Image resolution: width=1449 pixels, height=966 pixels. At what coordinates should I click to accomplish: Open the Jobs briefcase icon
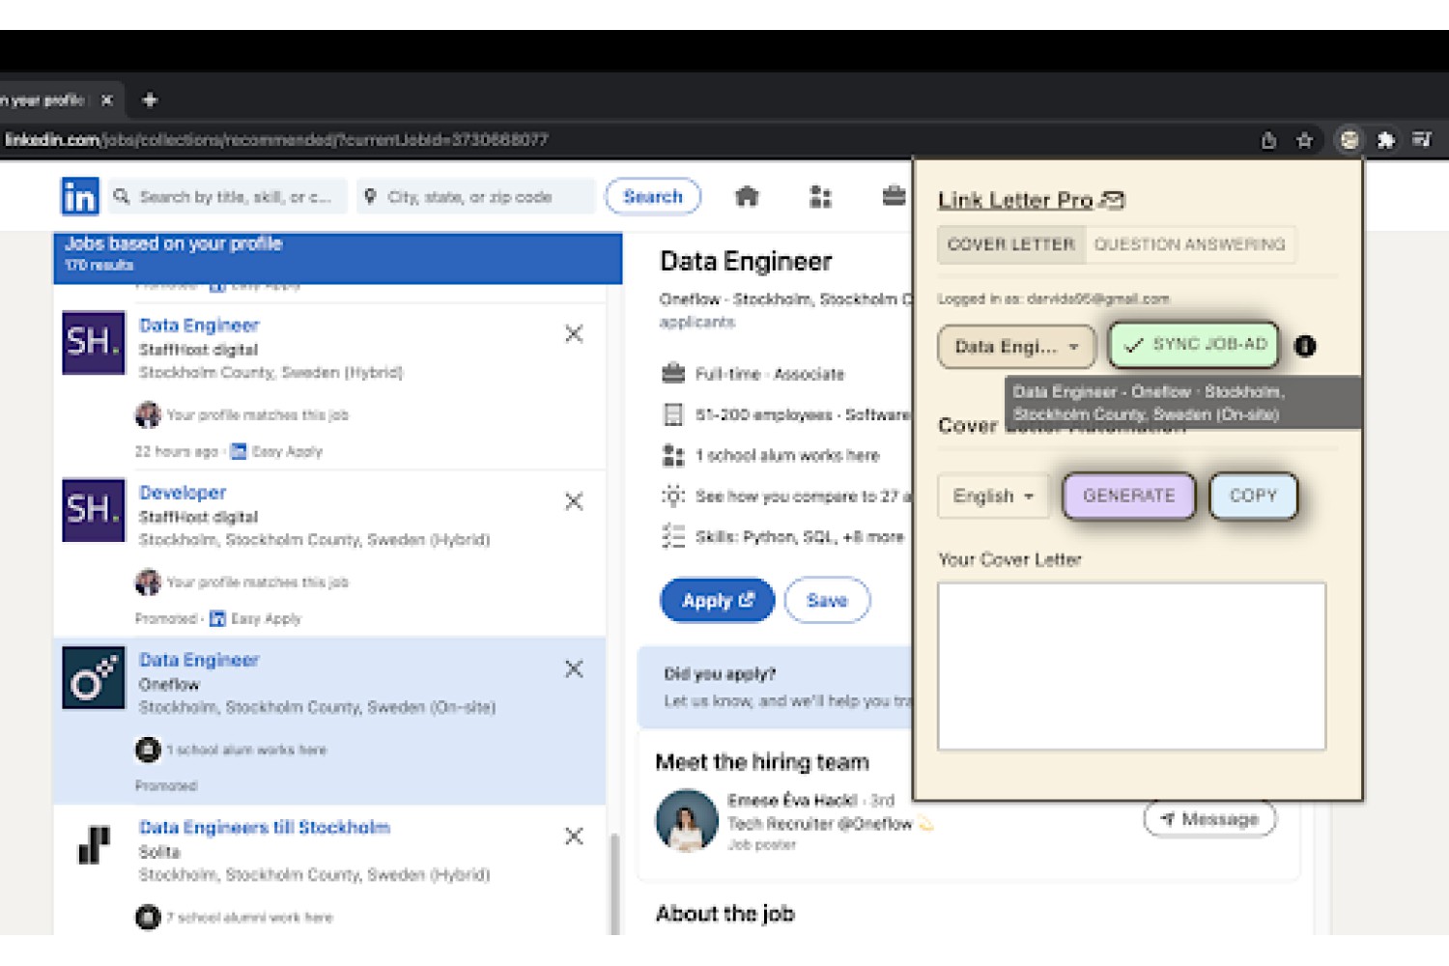pos(894,196)
